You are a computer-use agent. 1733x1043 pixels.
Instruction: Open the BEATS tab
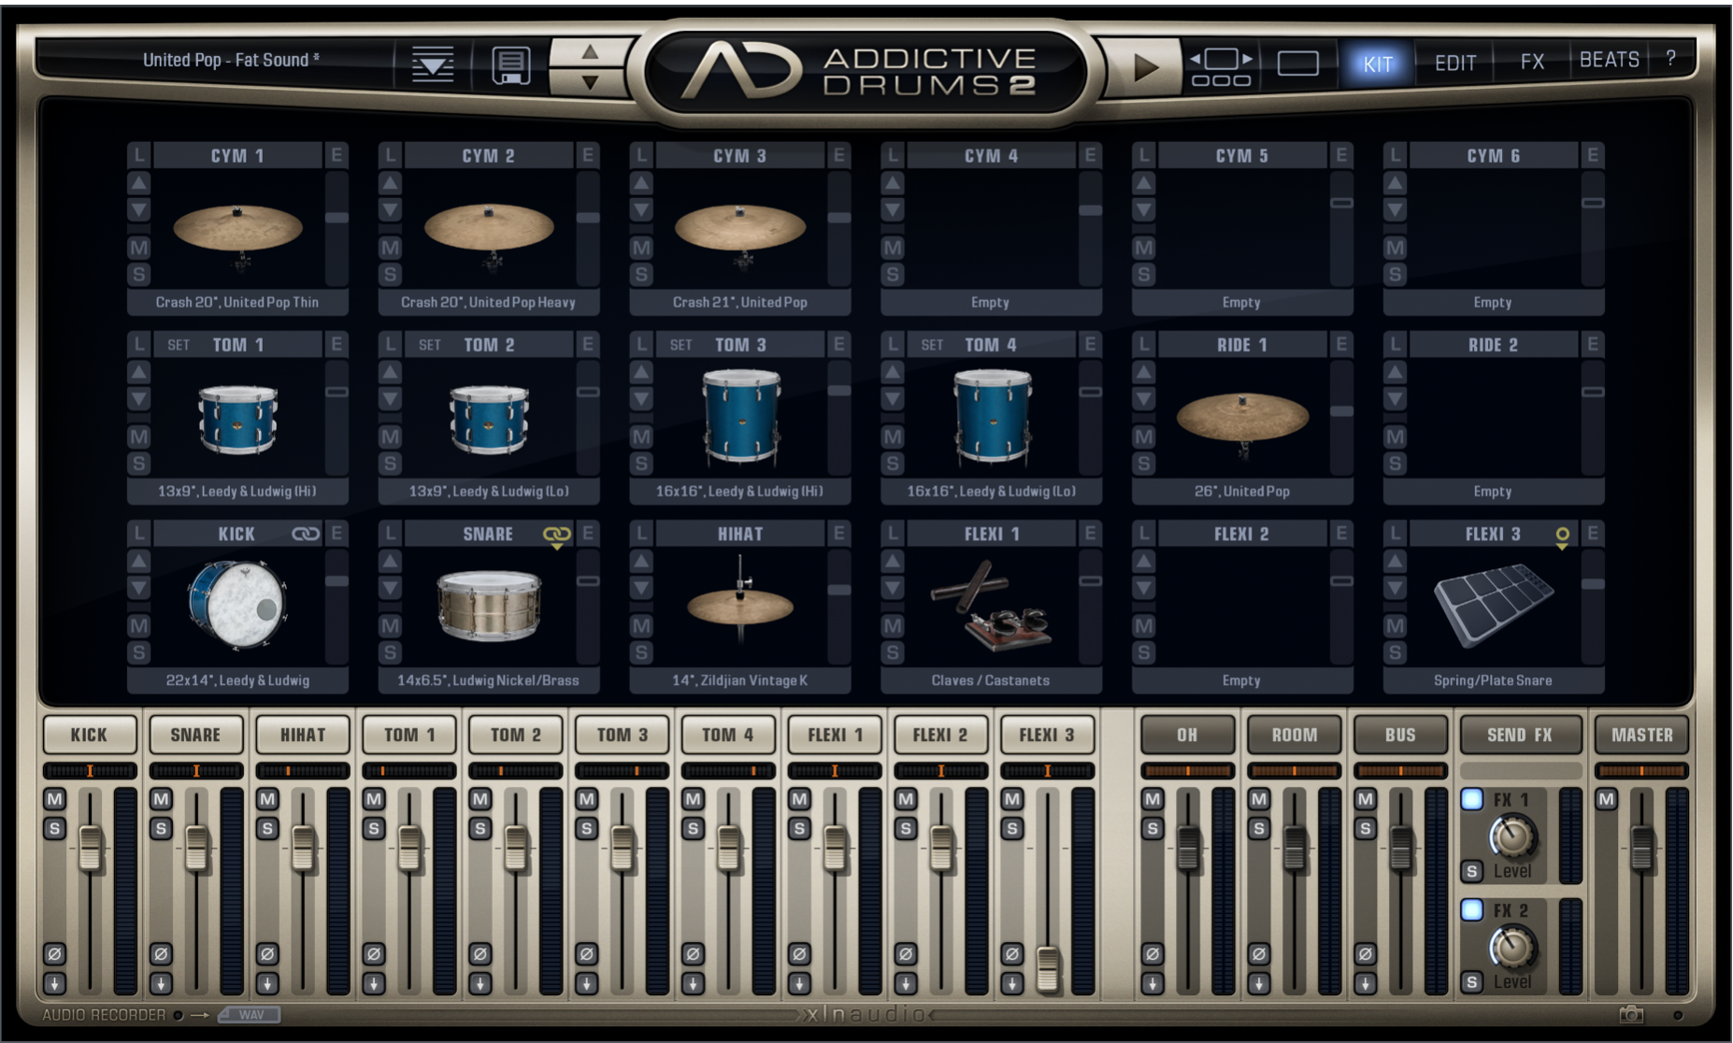(x=1609, y=60)
